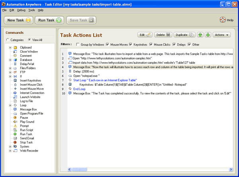
Task: Expand the Loop tree node
Action: (x=10, y=105)
